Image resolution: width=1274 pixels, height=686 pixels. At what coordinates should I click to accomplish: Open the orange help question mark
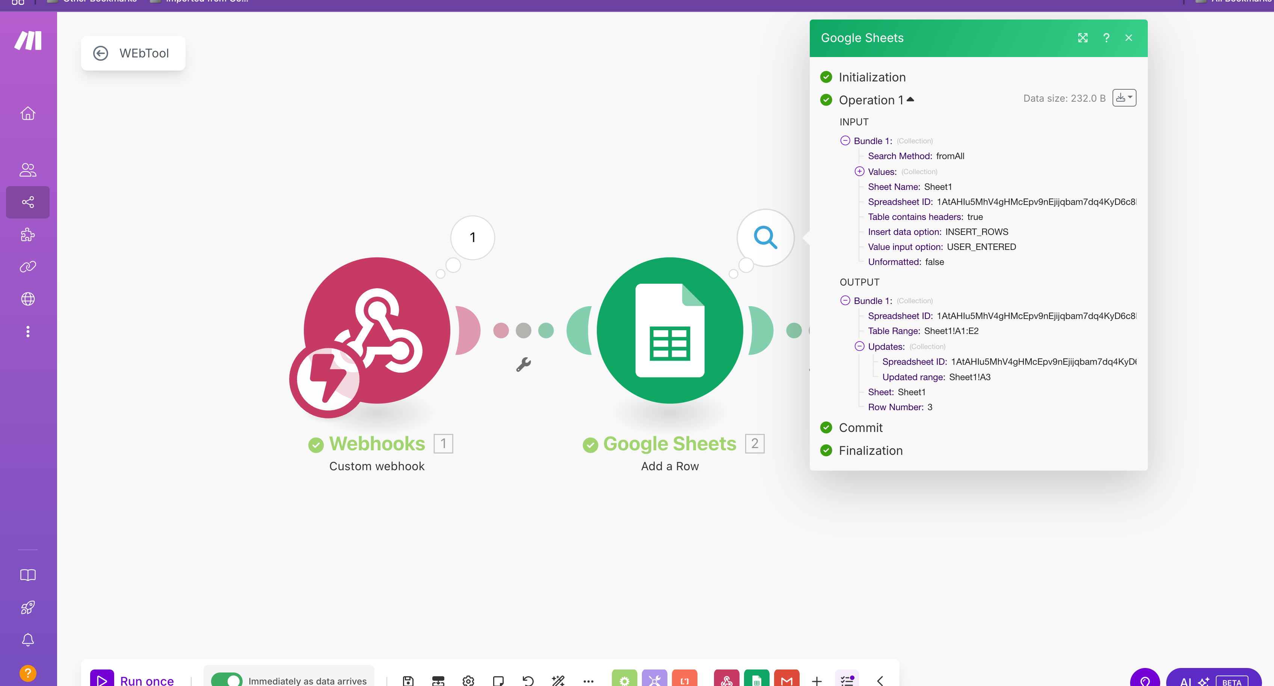tap(28, 673)
